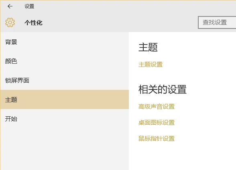Viewport: 236px width, 170px height.
Task: Open 鼠标指针设置 link
Action: (157, 138)
